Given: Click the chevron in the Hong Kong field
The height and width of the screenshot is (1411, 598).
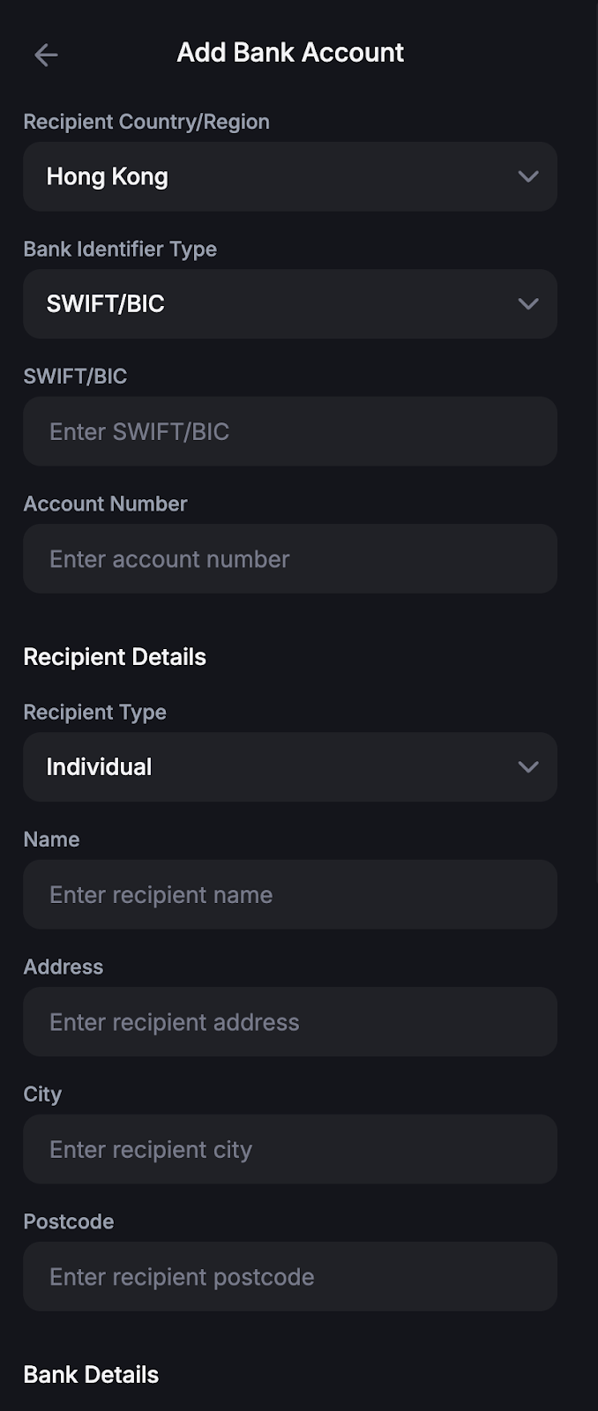Looking at the screenshot, I should point(528,176).
